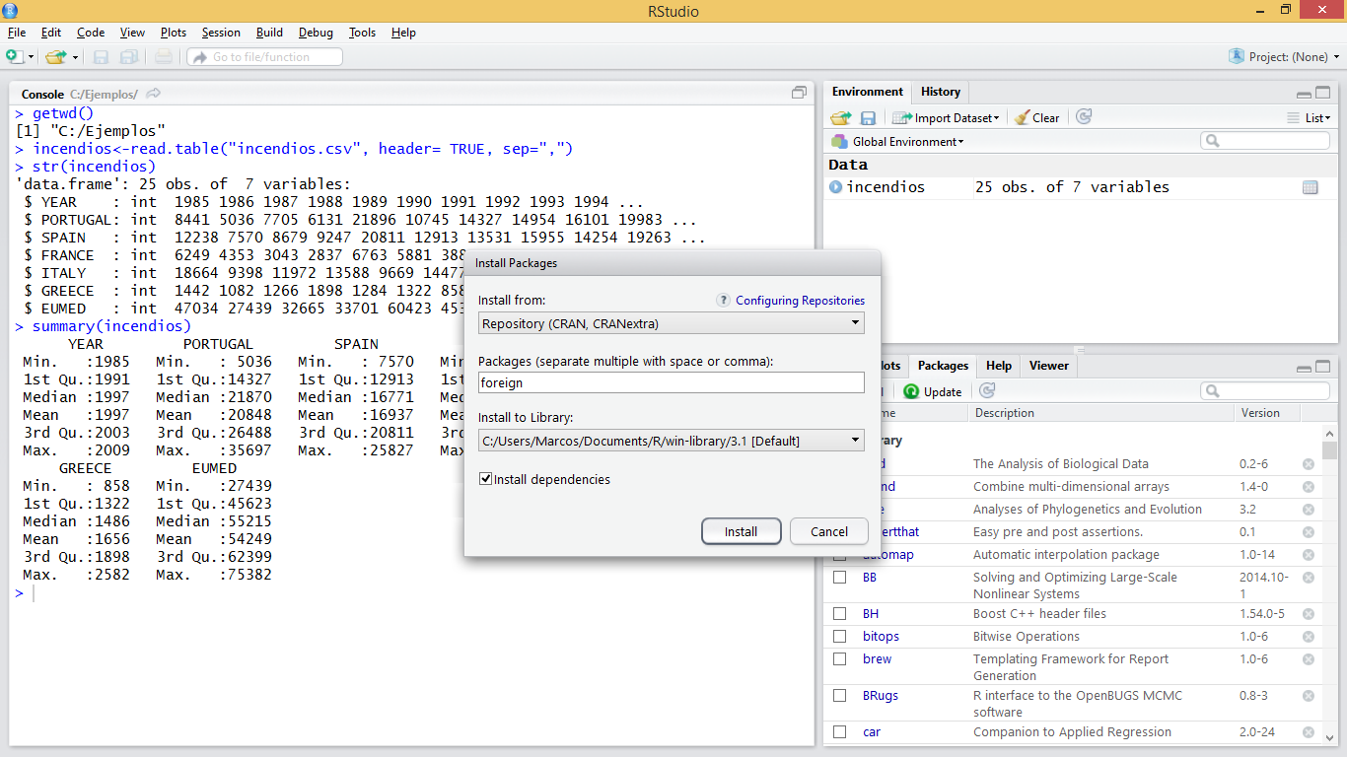This screenshot has height=757, width=1347.
Task: Expand the New File dropdown arrow
Action: 32,57
